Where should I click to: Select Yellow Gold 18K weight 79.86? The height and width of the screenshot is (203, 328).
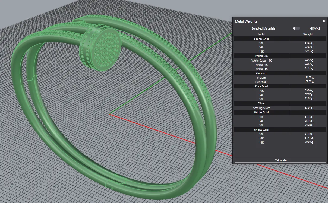(x=309, y=142)
